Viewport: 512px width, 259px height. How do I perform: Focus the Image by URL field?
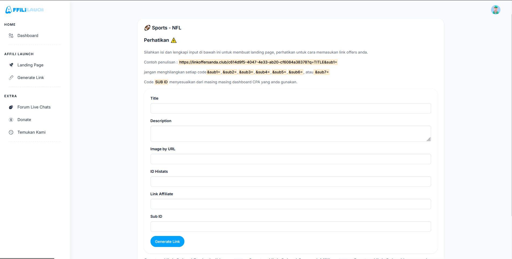pyautogui.click(x=291, y=159)
